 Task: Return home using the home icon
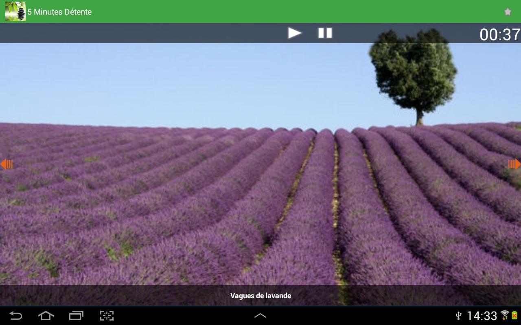46,315
